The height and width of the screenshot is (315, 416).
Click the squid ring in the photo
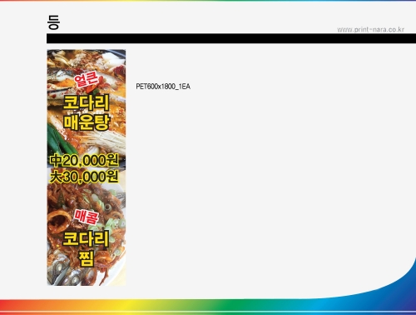[59, 222]
